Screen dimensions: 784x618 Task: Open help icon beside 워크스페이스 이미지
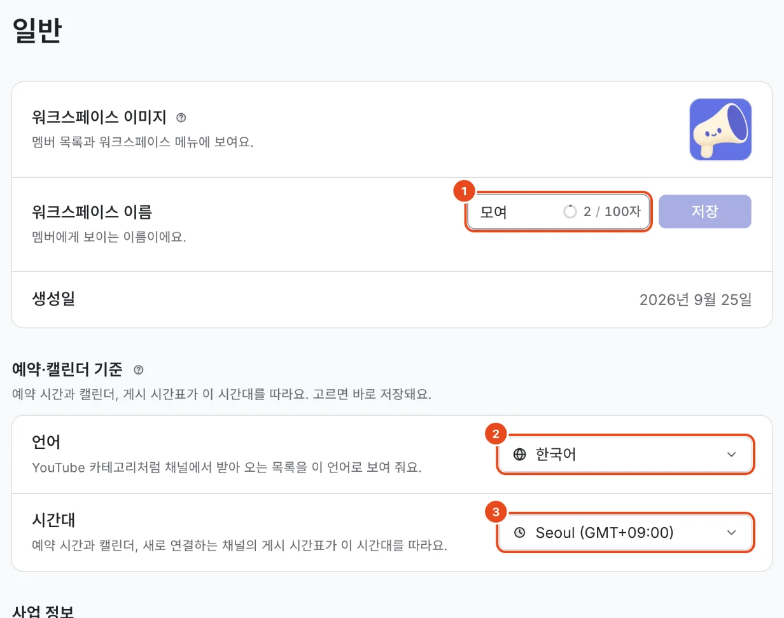[x=181, y=118]
